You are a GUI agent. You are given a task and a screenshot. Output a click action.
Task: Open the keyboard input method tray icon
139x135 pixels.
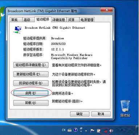70,130
